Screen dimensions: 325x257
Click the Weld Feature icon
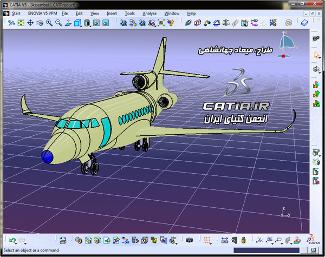[259, 240]
